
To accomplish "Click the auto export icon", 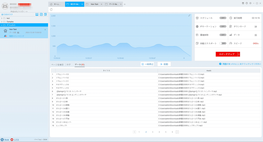I will coord(197,43).
